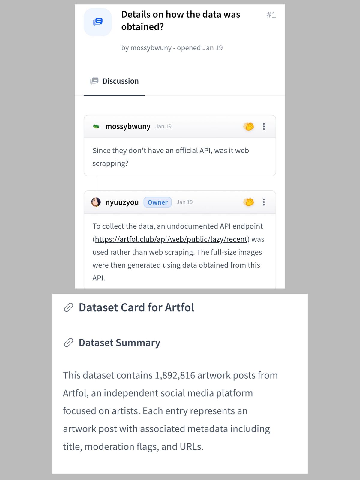
Task: React with clap emoji on nyuuzyou's reply
Action: coord(249,202)
